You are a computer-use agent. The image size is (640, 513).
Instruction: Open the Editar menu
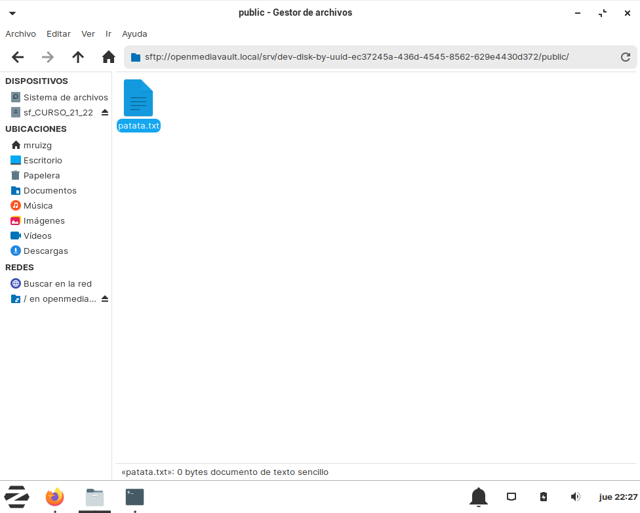(x=58, y=33)
